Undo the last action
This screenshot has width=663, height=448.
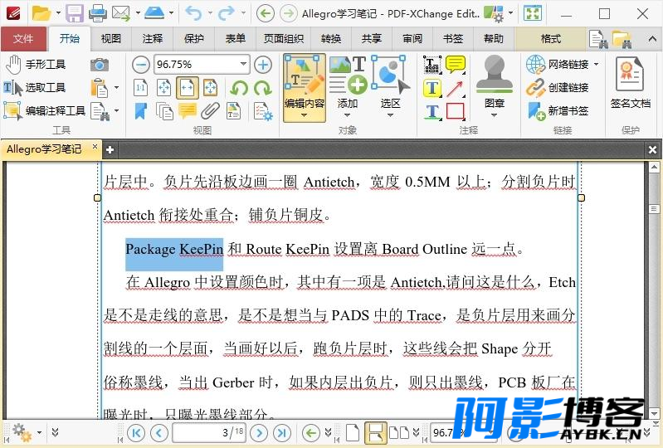pos(193,13)
